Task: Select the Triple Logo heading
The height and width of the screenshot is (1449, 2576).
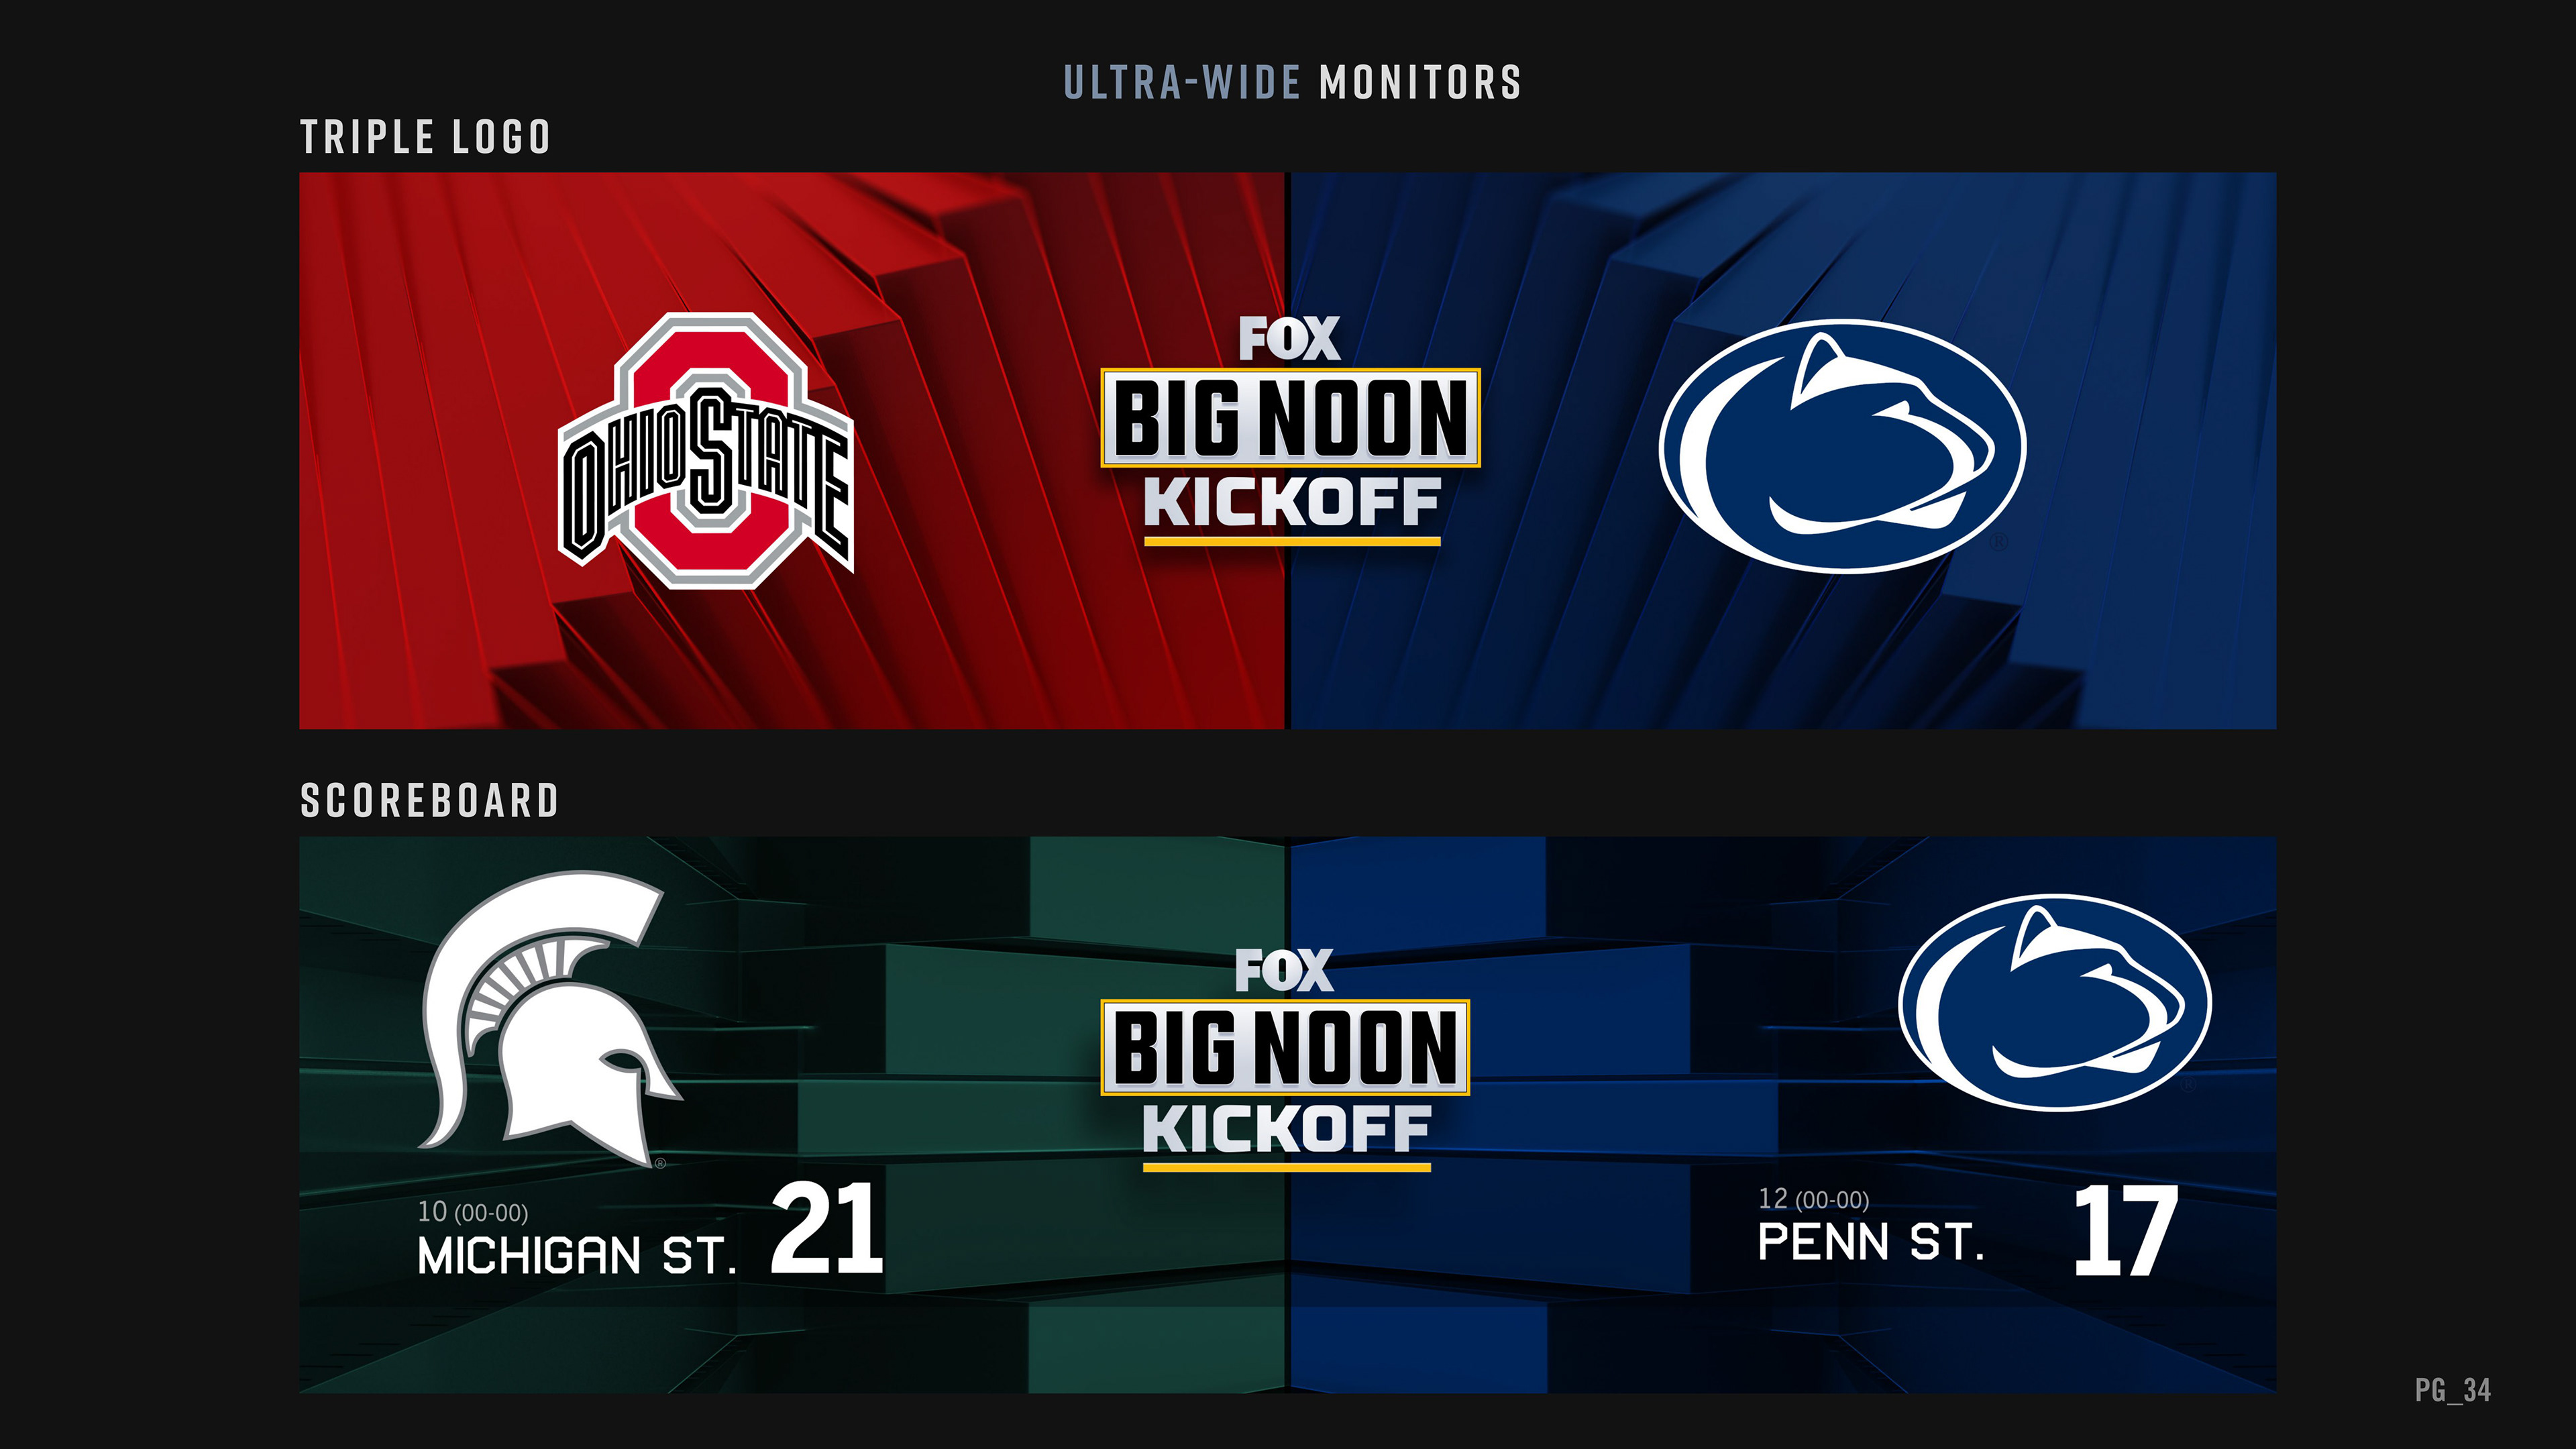Action: pos(425,137)
